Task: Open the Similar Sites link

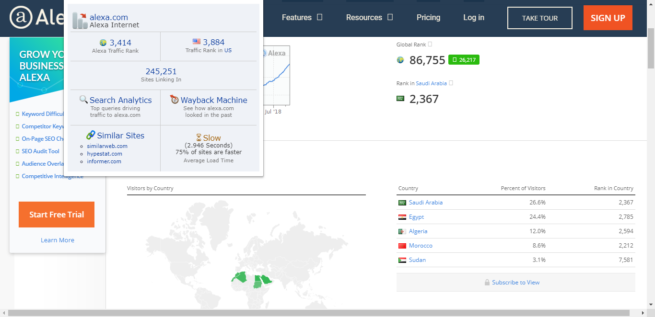Action: [x=121, y=136]
